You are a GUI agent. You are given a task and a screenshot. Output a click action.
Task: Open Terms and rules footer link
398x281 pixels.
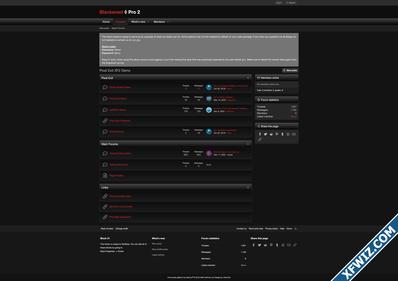click(x=256, y=229)
